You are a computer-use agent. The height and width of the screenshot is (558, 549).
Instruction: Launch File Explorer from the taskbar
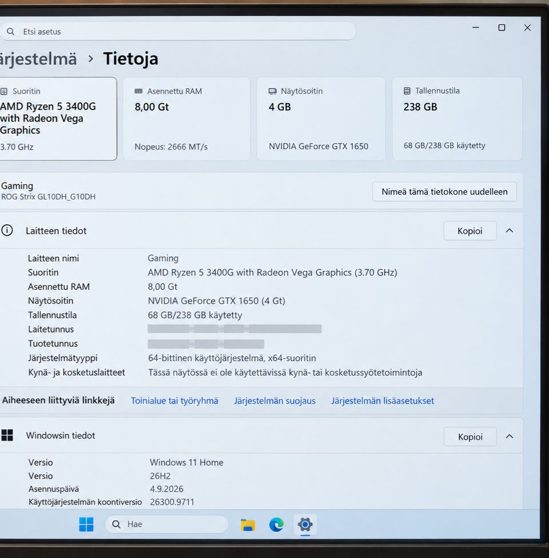(x=248, y=525)
